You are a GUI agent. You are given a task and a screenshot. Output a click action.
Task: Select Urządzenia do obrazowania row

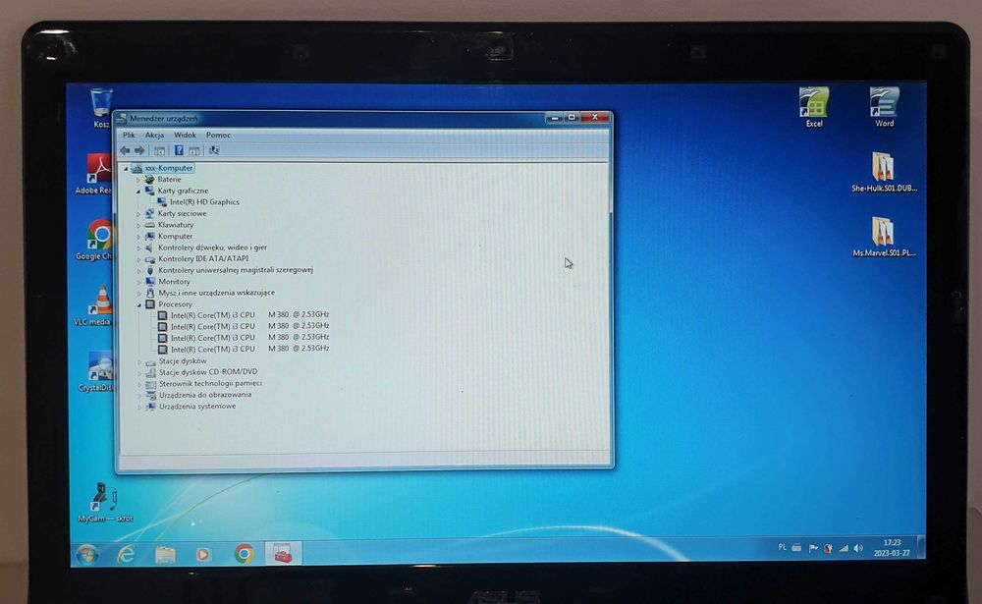click(205, 395)
